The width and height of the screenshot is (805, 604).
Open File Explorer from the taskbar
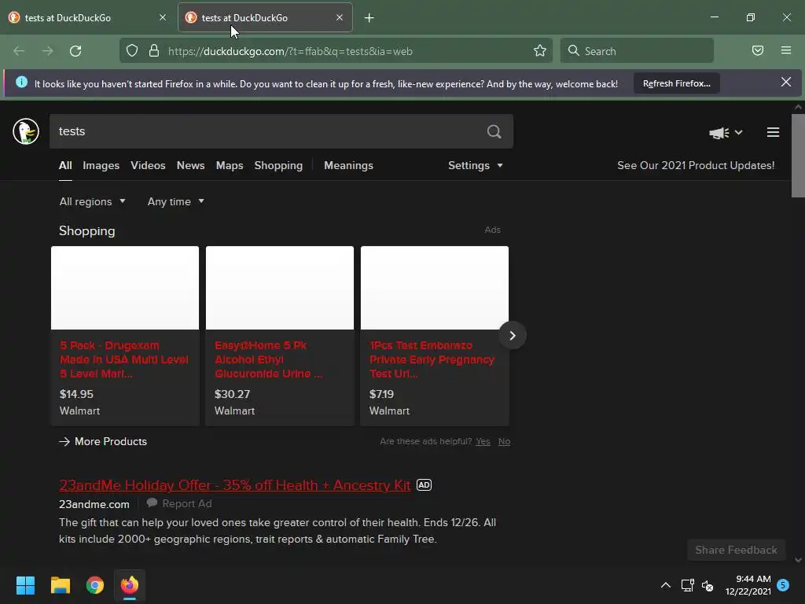60,585
